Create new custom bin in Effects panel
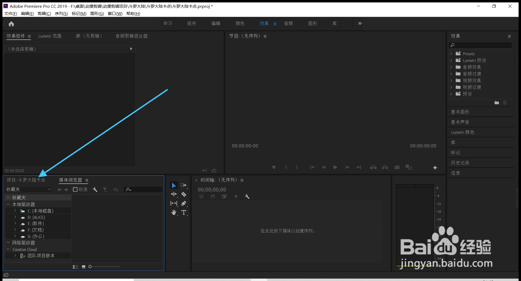This screenshot has width=521, height=281. pyautogui.click(x=497, y=103)
